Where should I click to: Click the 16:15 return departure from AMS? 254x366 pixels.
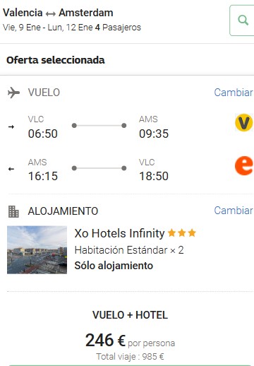pos(43,176)
